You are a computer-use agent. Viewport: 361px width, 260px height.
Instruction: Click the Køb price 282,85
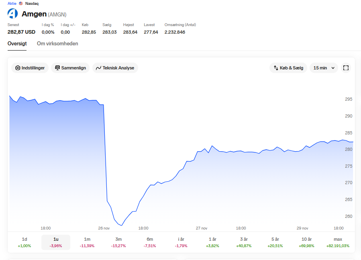(x=89, y=32)
